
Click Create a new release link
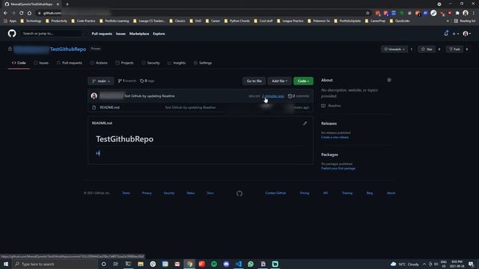[x=335, y=137]
